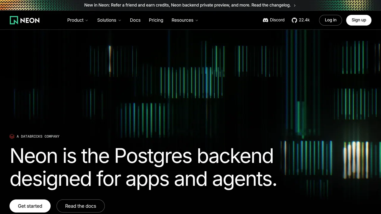Click the Sign up button
The height and width of the screenshot is (214, 381).
(359, 20)
